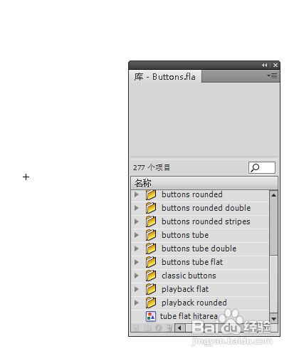
Task: Click the vertical scrollbar up arrow
Action: click(x=273, y=195)
